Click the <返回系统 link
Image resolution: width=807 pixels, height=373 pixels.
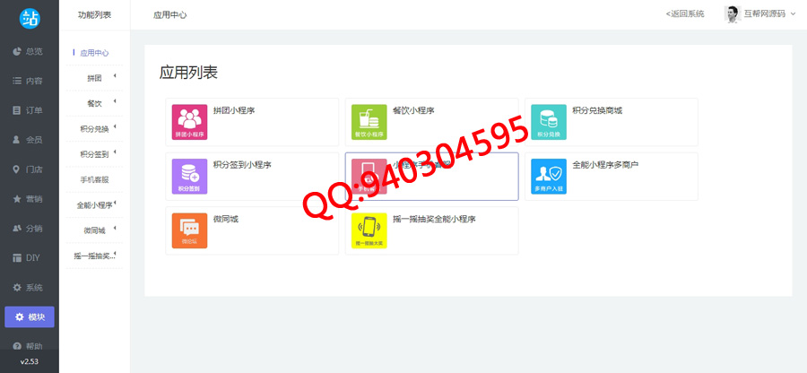pyautogui.click(x=684, y=14)
